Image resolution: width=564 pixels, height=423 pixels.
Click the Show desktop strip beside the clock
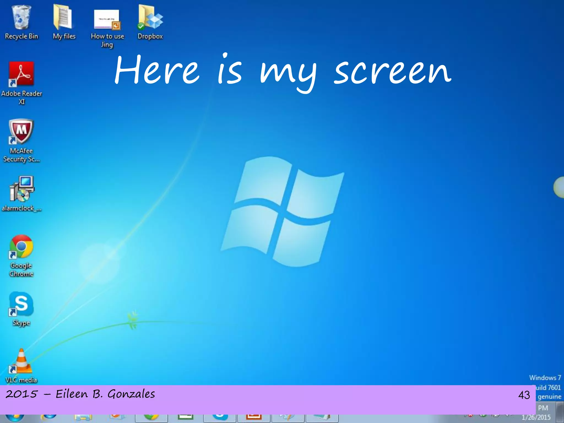(560, 412)
